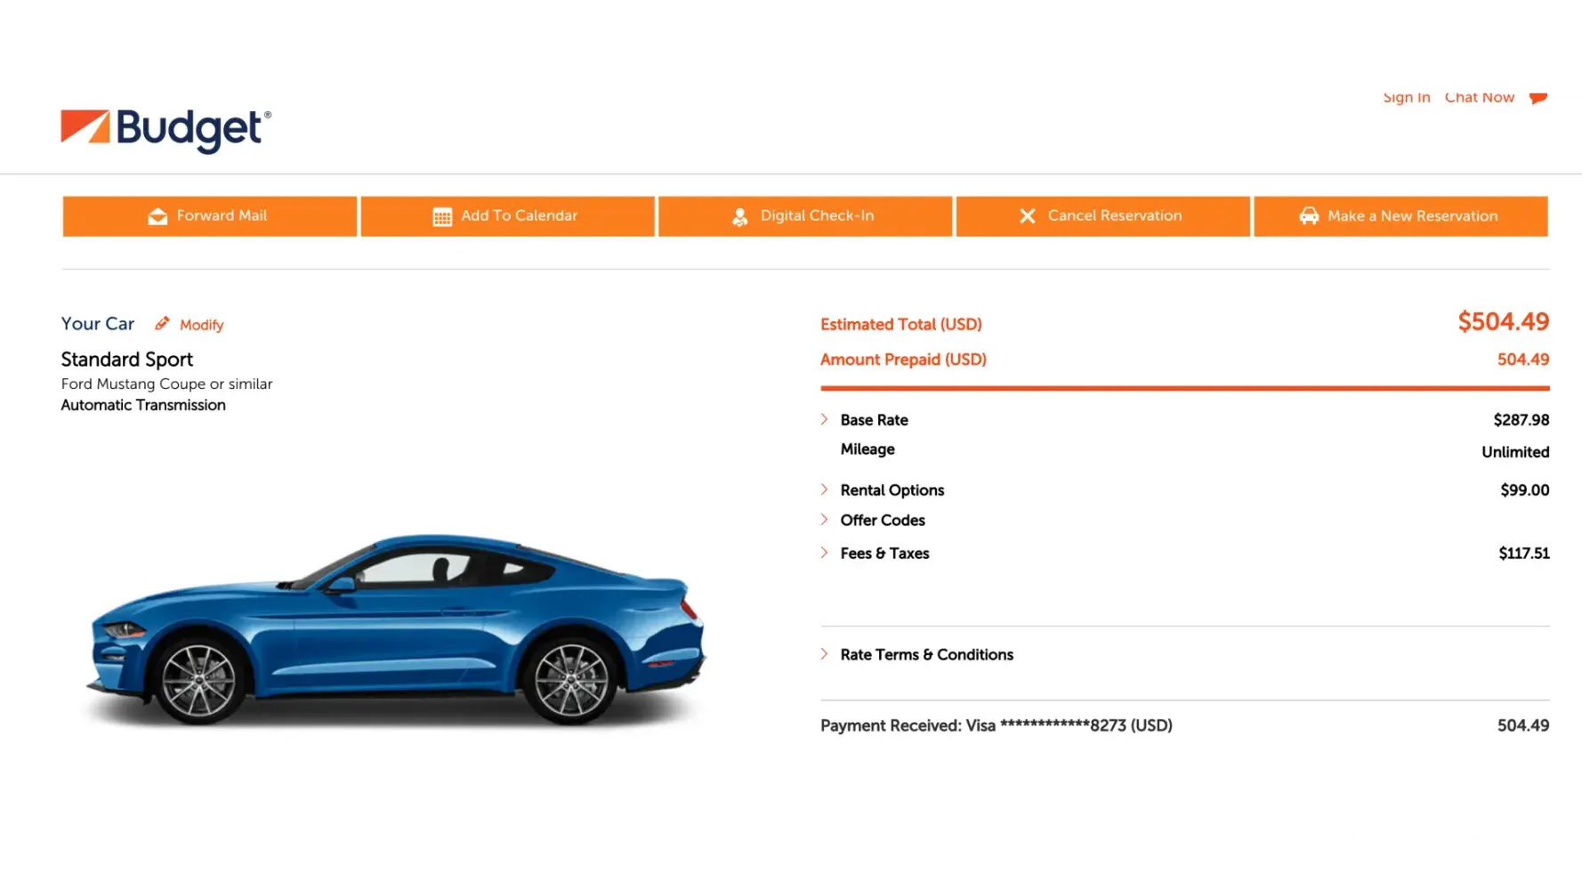
Task: Start a chat via Chat Now link
Action: 1480,97
